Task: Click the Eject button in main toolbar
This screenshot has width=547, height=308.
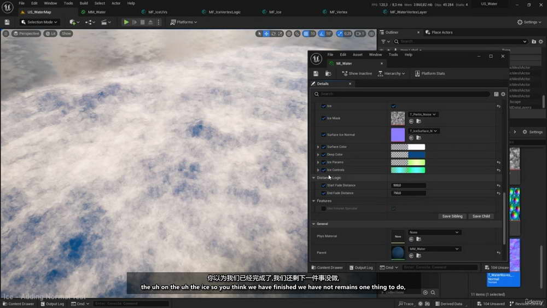Action: pos(150,22)
